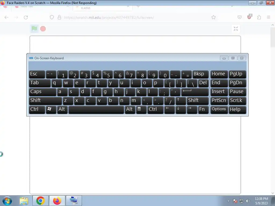Click the page vertical scrollbar thumb
The height and width of the screenshot is (206, 275).
tap(273, 37)
